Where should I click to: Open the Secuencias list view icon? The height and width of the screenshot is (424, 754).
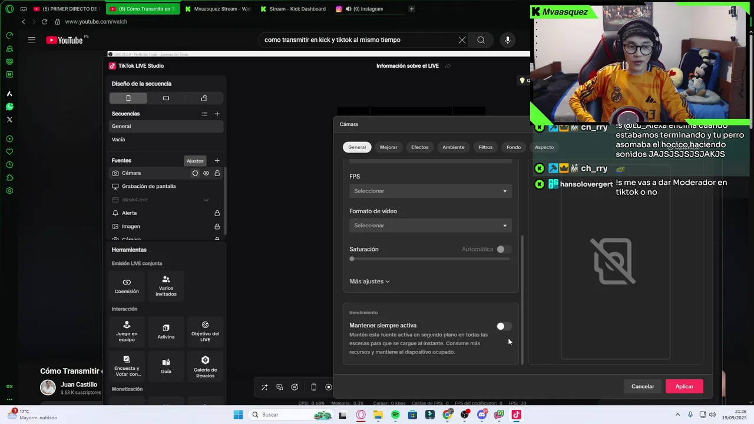pyautogui.click(x=204, y=114)
